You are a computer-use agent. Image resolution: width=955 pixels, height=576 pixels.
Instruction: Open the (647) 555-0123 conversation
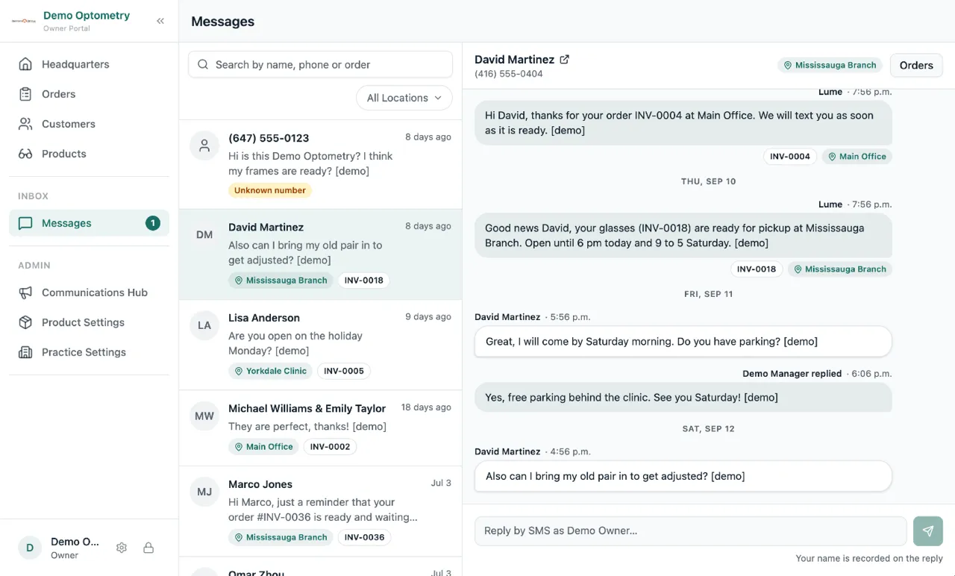tap(321, 164)
